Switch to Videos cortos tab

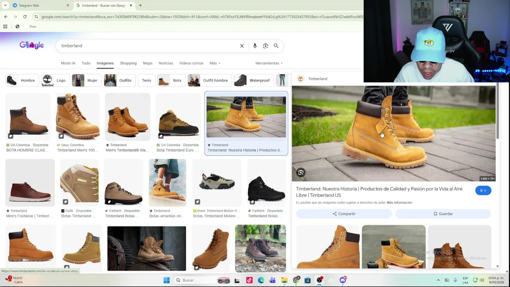pos(191,63)
